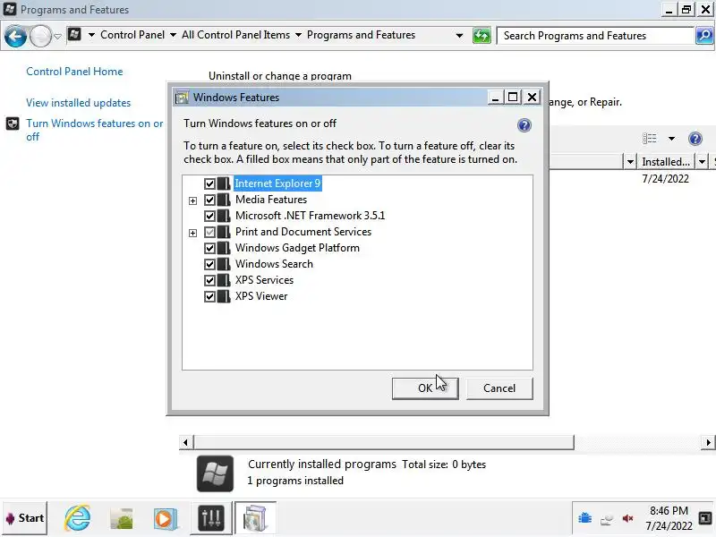The width and height of the screenshot is (716, 537).
Task: Click Control Panel breadcrumb
Action: coord(132,35)
